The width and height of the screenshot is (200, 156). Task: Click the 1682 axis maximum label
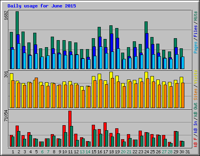[6, 16]
